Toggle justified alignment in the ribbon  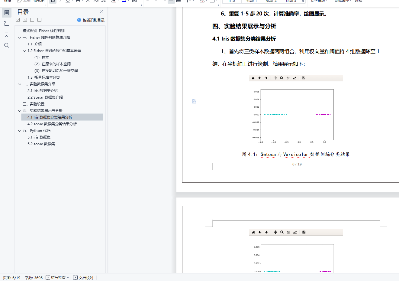tap(171, 1)
